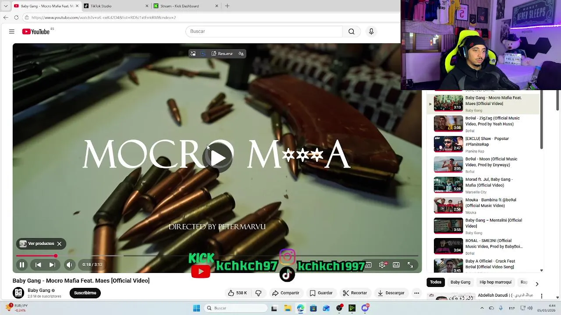Click the large play overlay on the video
The width and height of the screenshot is (561, 315).
pos(218,157)
